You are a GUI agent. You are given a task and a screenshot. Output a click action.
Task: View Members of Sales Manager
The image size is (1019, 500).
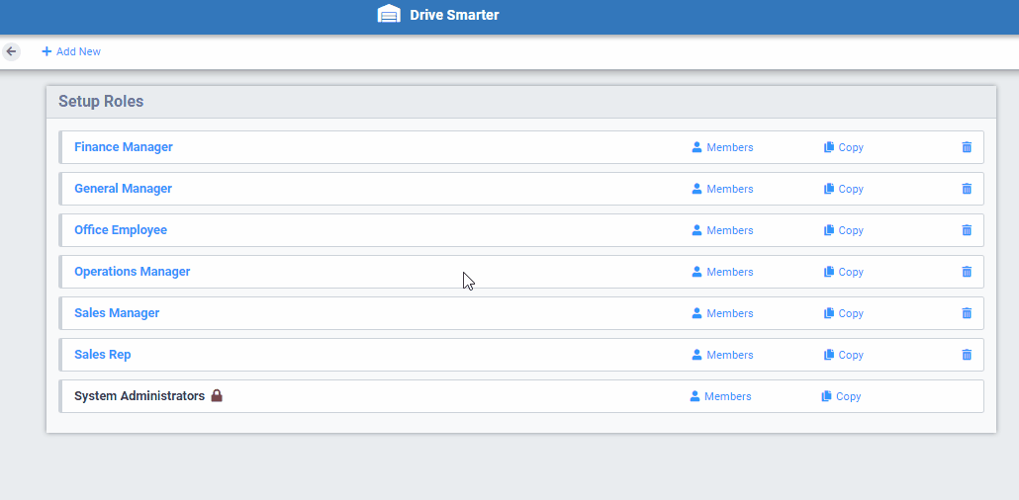[x=722, y=313]
